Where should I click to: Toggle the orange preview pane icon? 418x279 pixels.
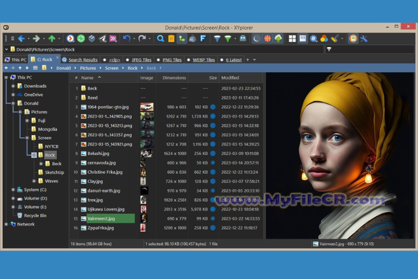coord(353,39)
